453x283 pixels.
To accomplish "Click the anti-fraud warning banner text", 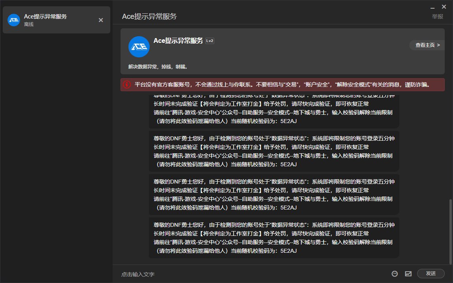I will click(x=282, y=85).
